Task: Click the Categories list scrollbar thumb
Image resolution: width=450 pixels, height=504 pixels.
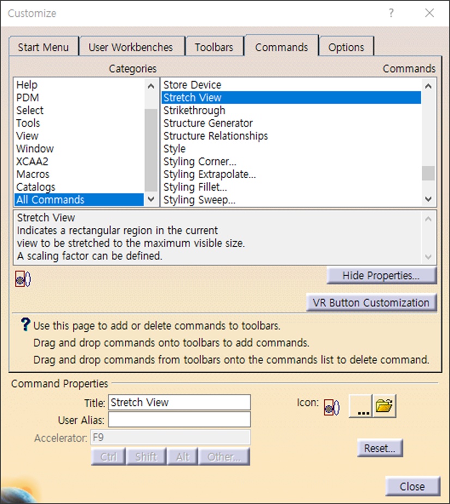Action: 151,150
